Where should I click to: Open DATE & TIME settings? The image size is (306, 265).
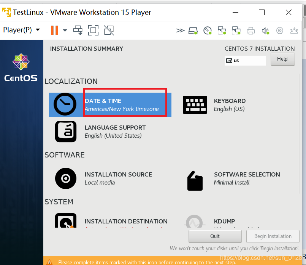tap(110, 105)
